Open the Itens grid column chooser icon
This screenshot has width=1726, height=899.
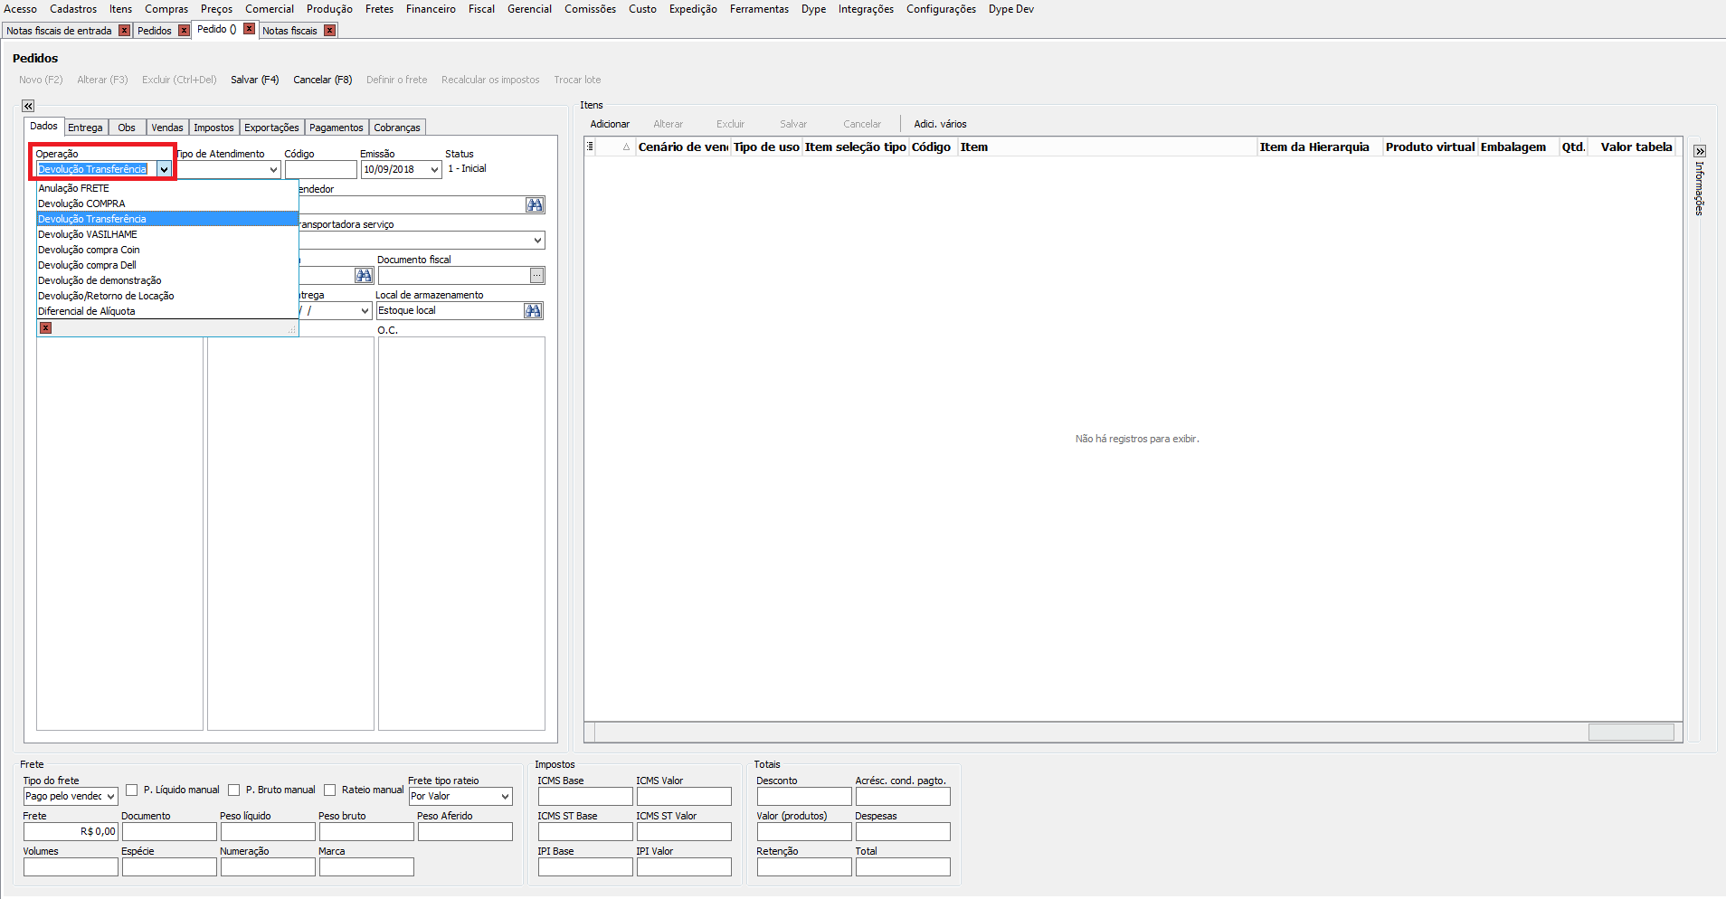[590, 147]
